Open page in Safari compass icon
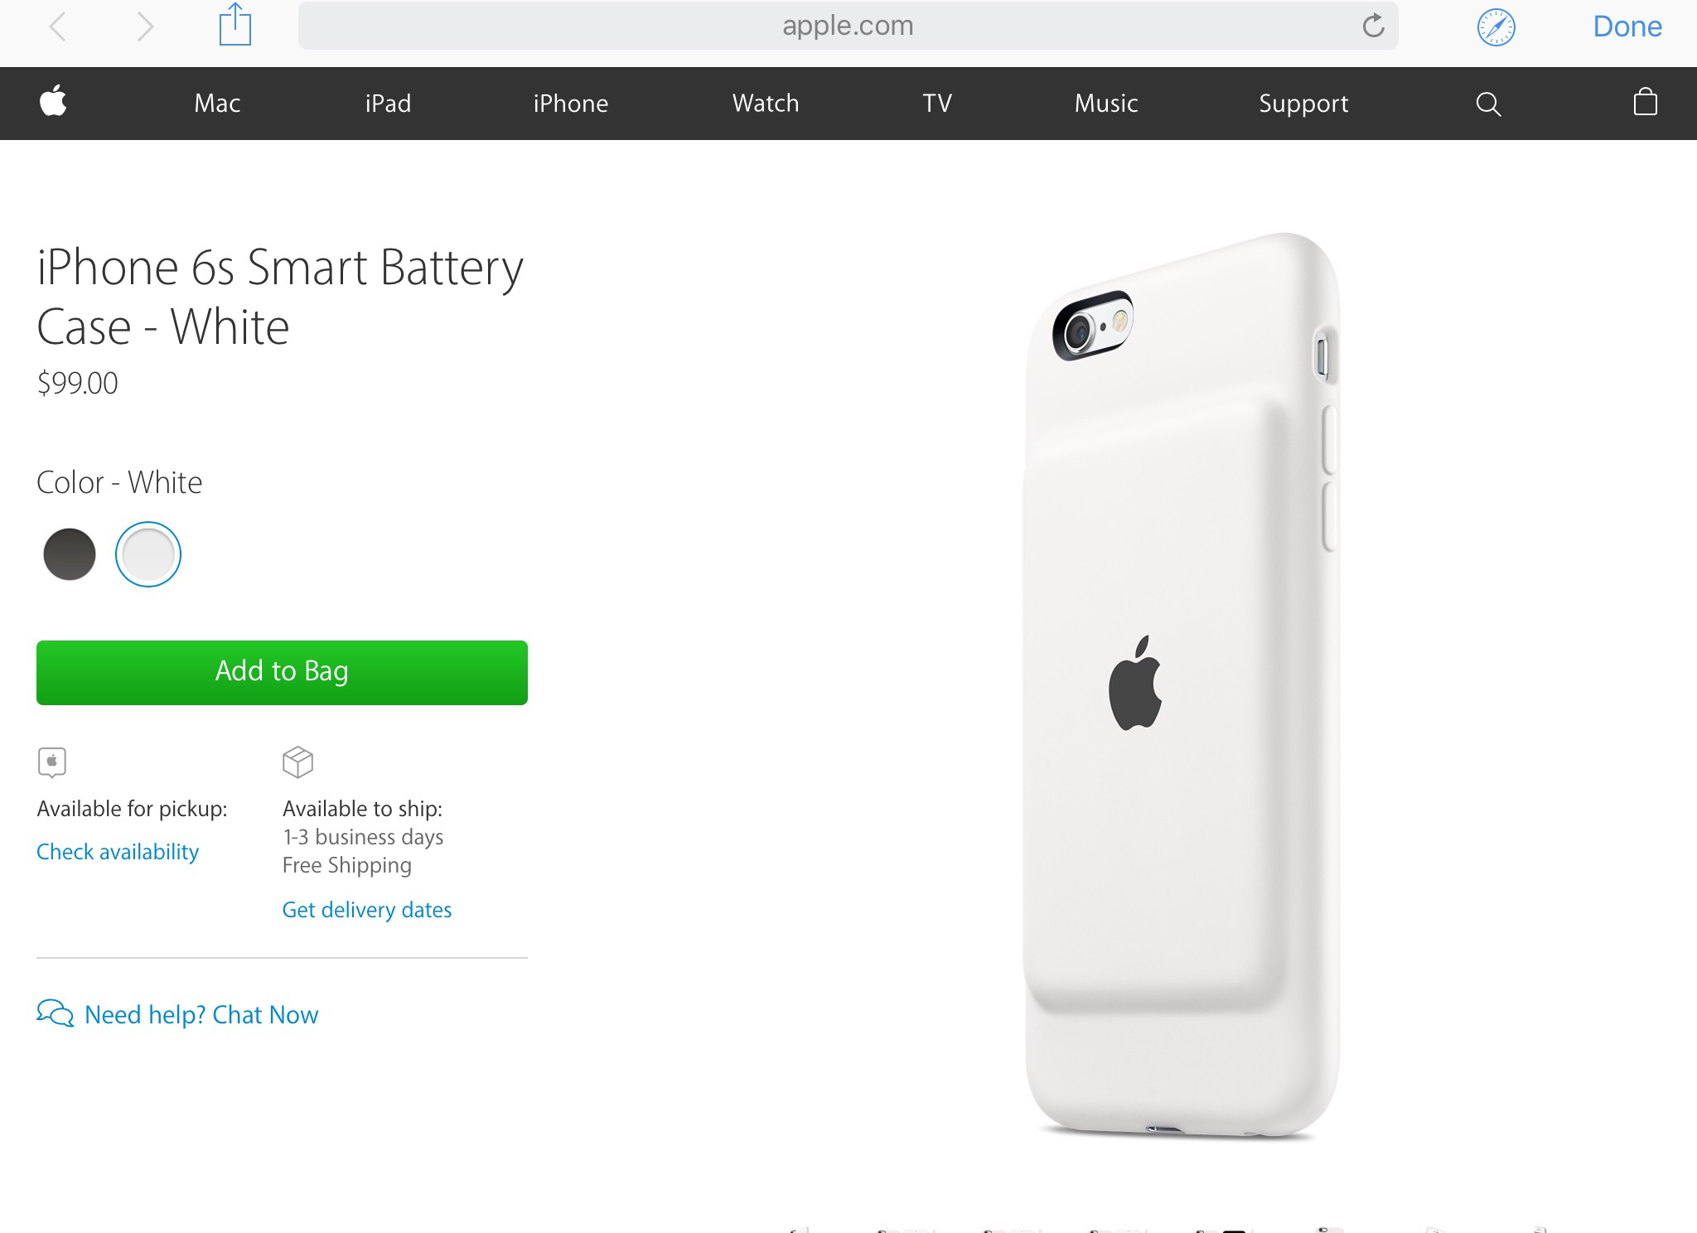The image size is (1697, 1233). coord(1496,27)
